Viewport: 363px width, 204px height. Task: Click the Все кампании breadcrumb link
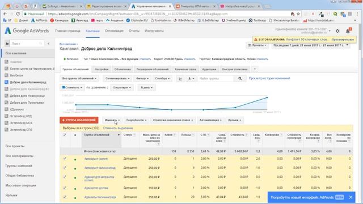tap(67, 44)
